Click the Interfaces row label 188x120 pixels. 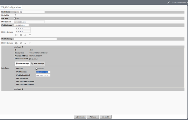pos(5,68)
